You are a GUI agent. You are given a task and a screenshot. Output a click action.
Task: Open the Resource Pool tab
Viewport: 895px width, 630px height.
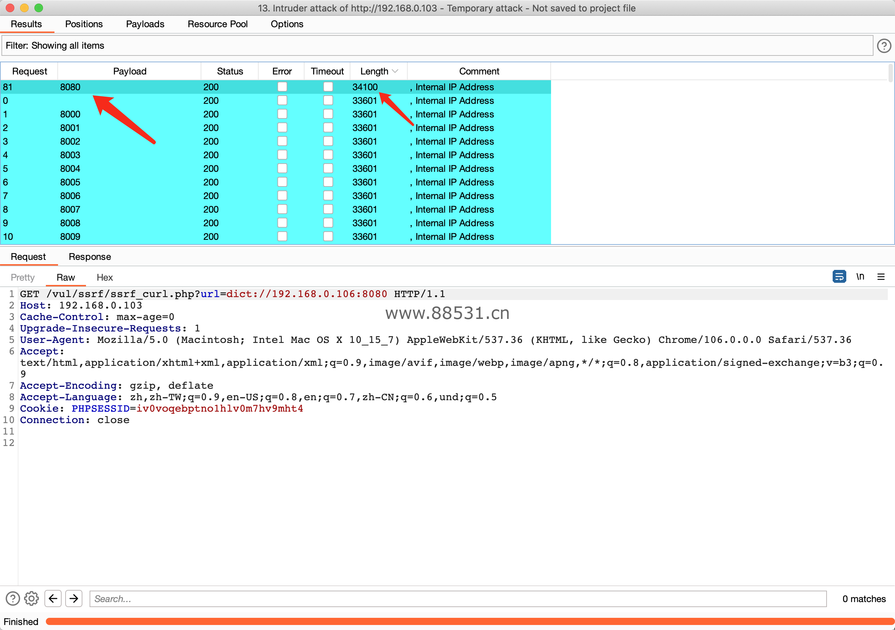pyautogui.click(x=217, y=24)
